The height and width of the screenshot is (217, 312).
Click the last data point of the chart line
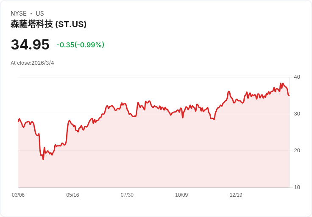pyautogui.click(x=289, y=95)
